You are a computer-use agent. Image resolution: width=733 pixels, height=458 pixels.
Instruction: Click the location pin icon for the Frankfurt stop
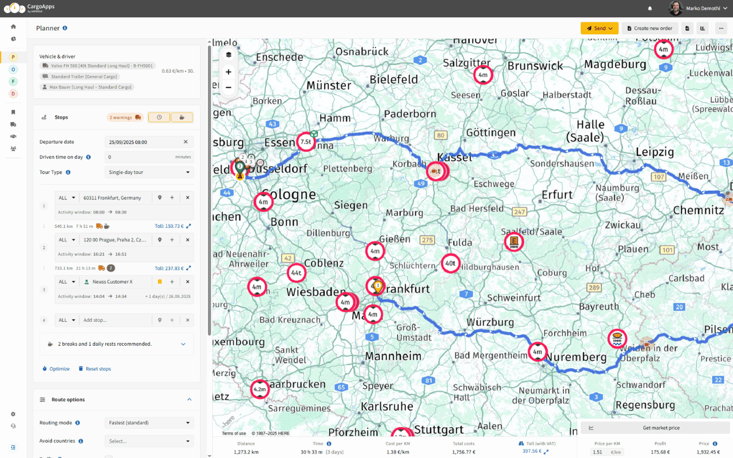click(x=161, y=197)
